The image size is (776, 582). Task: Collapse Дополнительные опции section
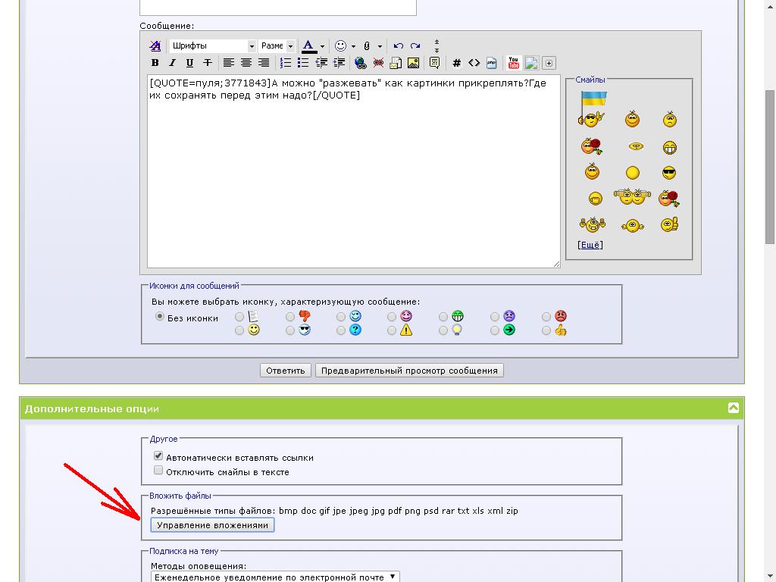click(x=733, y=408)
